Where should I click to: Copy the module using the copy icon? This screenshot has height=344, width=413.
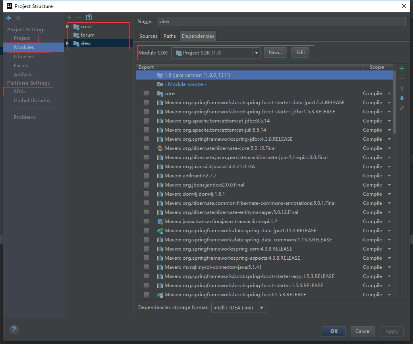(x=89, y=17)
